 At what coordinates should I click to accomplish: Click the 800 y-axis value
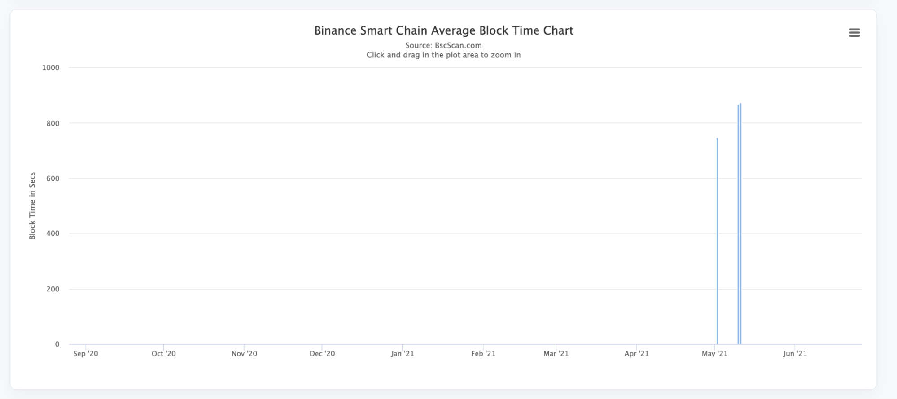pos(53,123)
